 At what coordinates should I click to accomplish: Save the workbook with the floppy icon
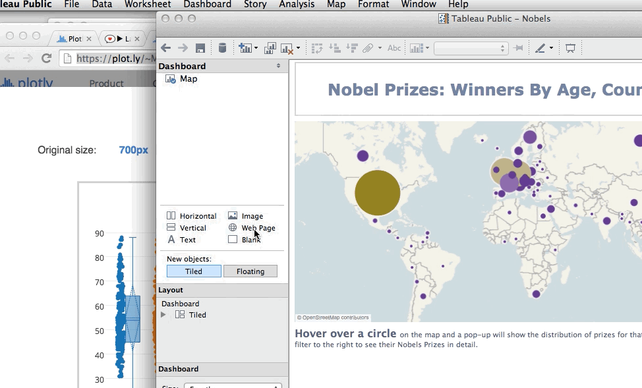200,48
